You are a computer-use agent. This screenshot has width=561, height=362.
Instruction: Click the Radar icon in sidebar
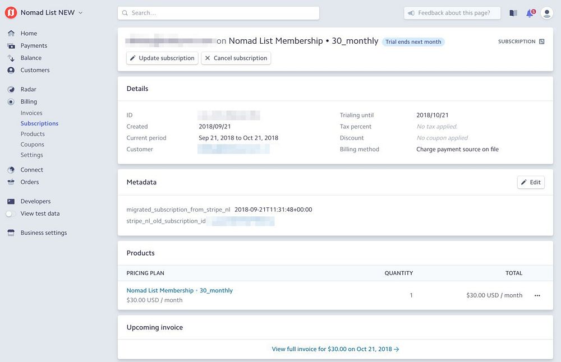pos(11,90)
